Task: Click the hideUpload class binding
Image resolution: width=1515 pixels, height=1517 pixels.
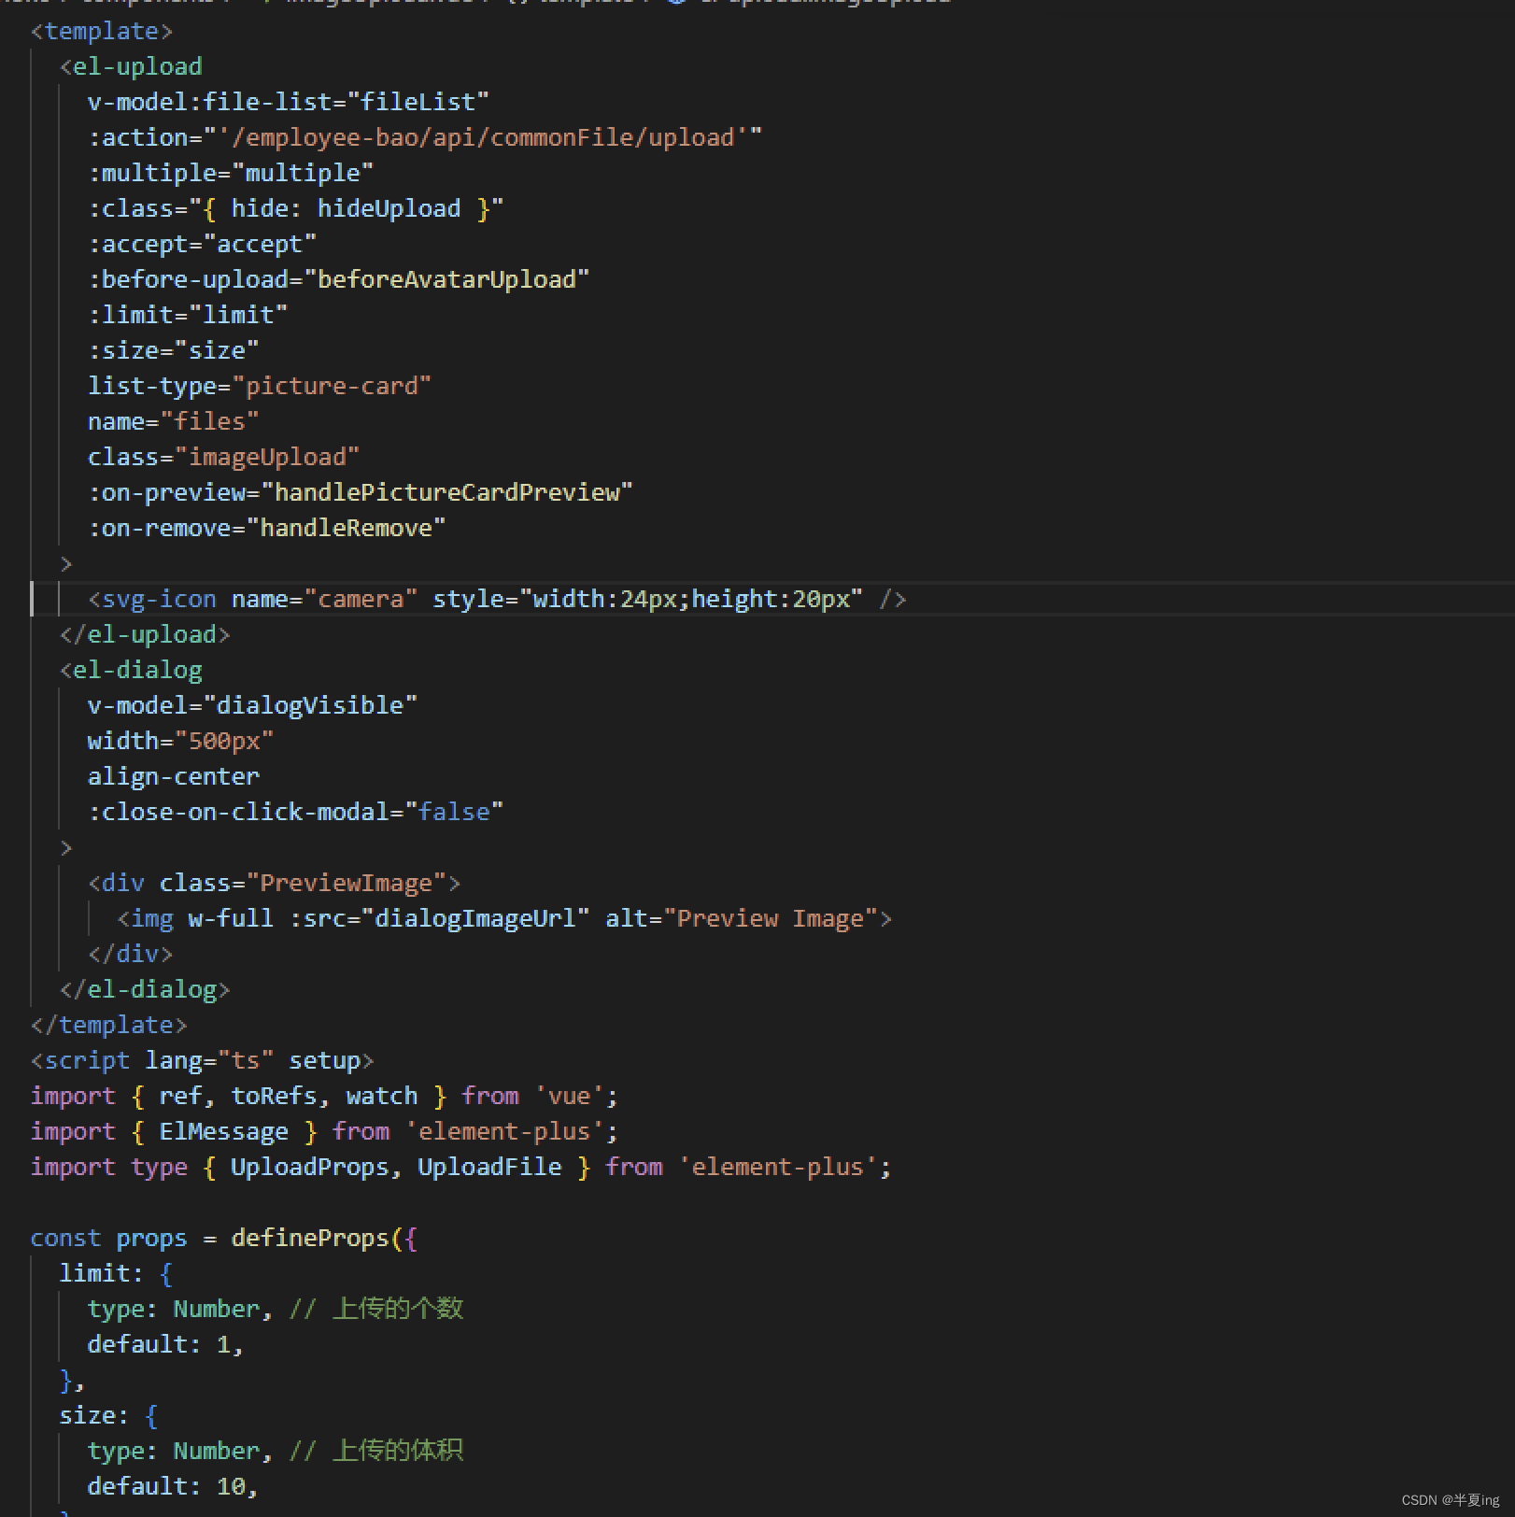Action: 389,208
